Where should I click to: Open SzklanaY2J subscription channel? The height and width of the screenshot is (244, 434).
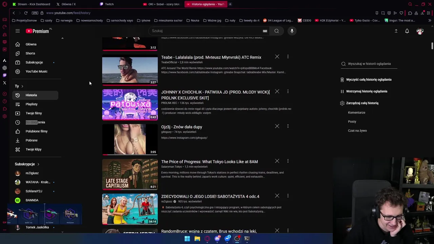tap(35, 191)
